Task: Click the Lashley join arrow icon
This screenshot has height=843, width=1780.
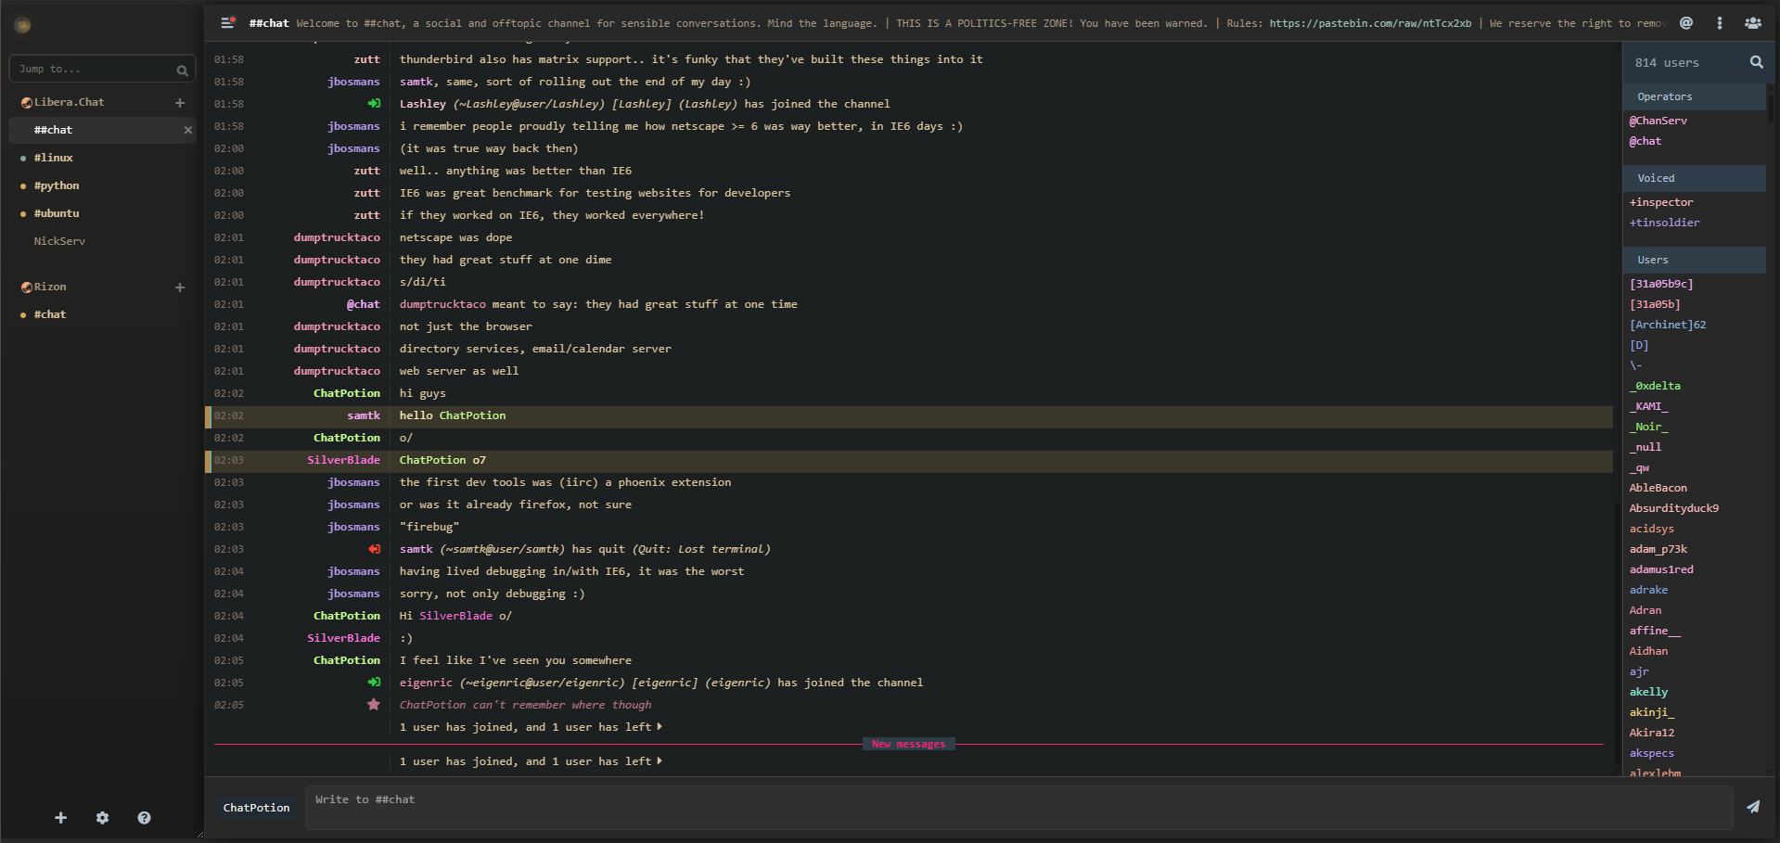Action: pos(374,104)
